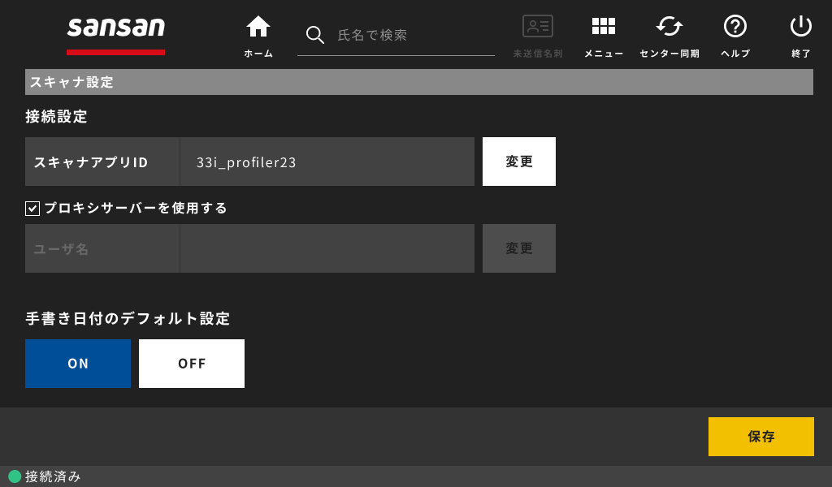Click the magnifying glass search icon
Viewport: 832px width, 487px height.
click(314, 35)
